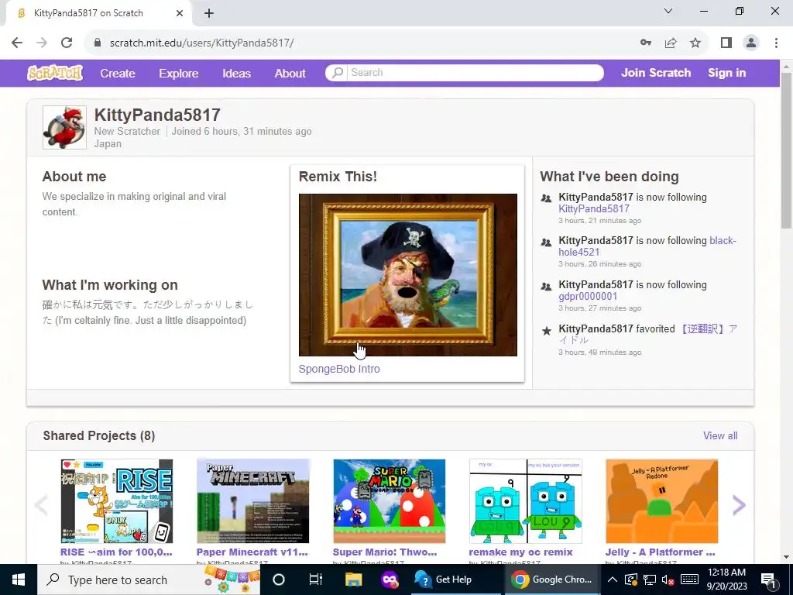The height and width of the screenshot is (595, 793).
Task: Click Jelly - A Platformer title link
Action: coord(661,552)
